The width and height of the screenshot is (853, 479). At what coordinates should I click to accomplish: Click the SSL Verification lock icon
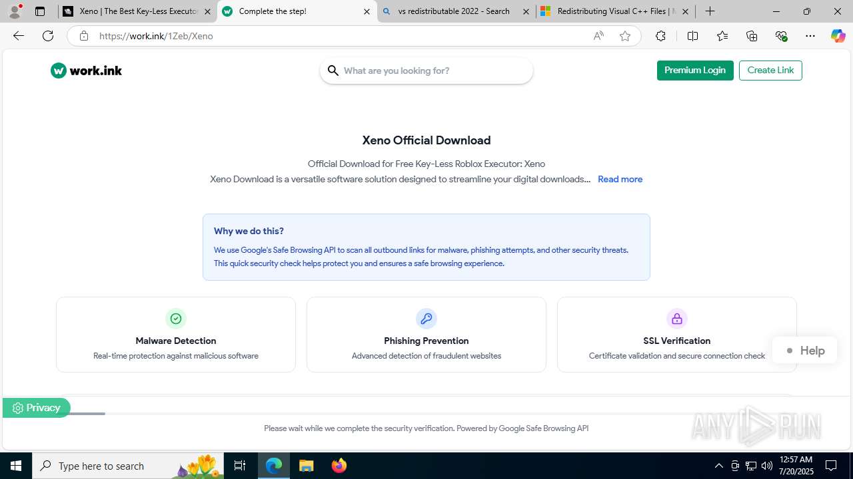click(677, 319)
